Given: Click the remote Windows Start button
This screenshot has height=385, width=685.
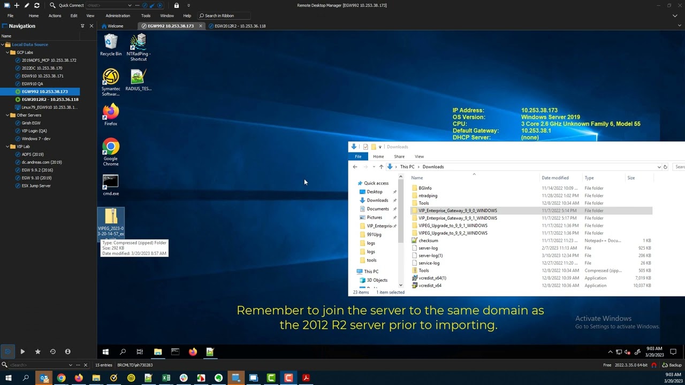Looking at the screenshot, I should pyautogui.click(x=105, y=351).
